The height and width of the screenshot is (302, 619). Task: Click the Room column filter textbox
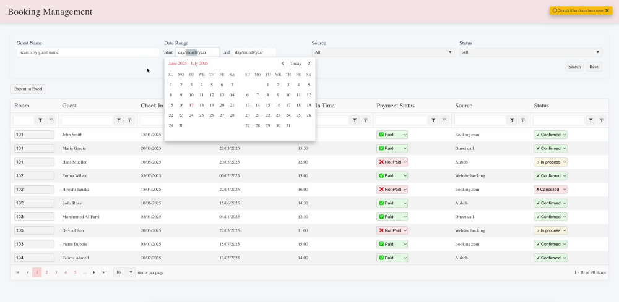click(24, 120)
